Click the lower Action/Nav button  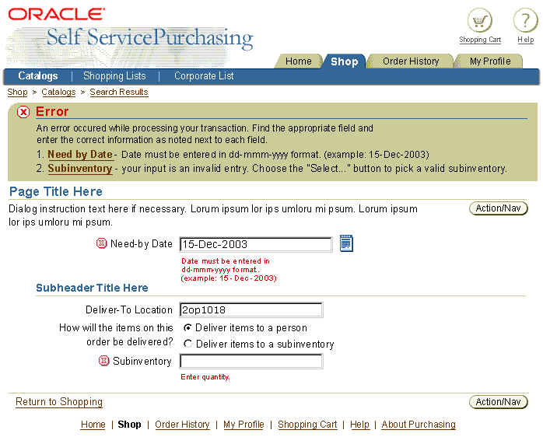pyautogui.click(x=499, y=402)
